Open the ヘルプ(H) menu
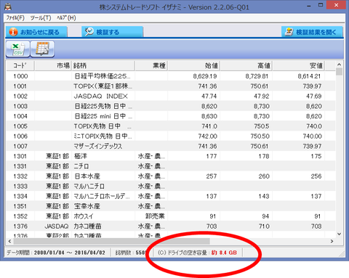Image resolution: width=349 pixels, height=278 pixels. (66, 18)
